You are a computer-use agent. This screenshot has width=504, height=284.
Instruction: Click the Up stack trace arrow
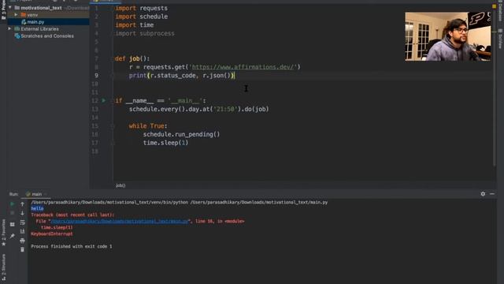tap(22, 204)
